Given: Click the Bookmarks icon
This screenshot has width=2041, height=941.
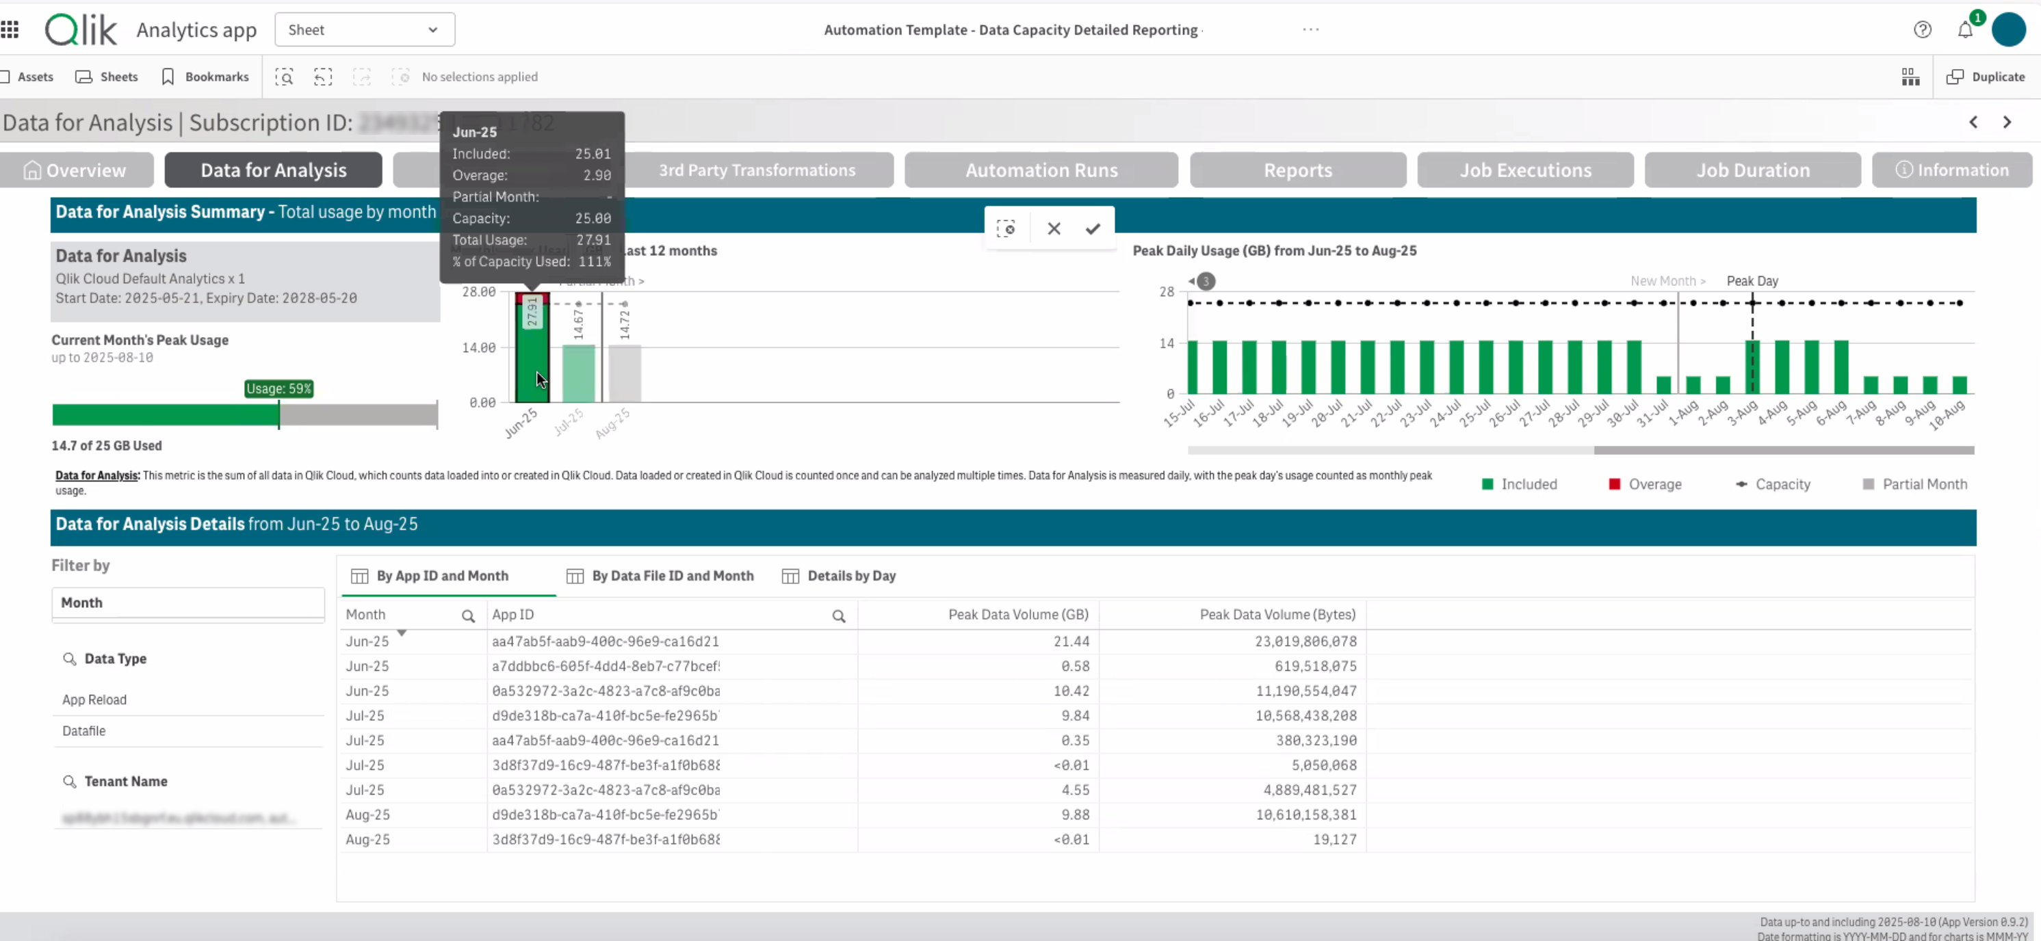Looking at the screenshot, I should point(167,76).
